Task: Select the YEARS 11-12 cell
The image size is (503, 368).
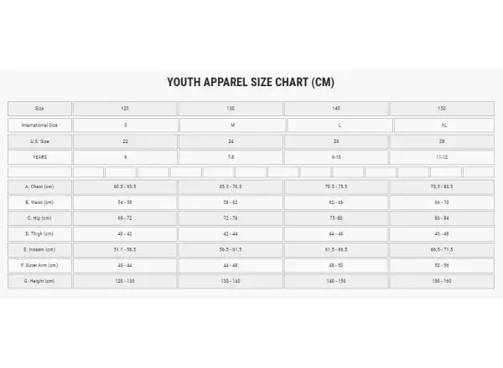Action: pyautogui.click(x=442, y=157)
